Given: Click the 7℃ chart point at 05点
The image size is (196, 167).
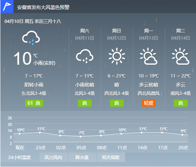Looking at the screenshot, I should (x=80, y=136).
